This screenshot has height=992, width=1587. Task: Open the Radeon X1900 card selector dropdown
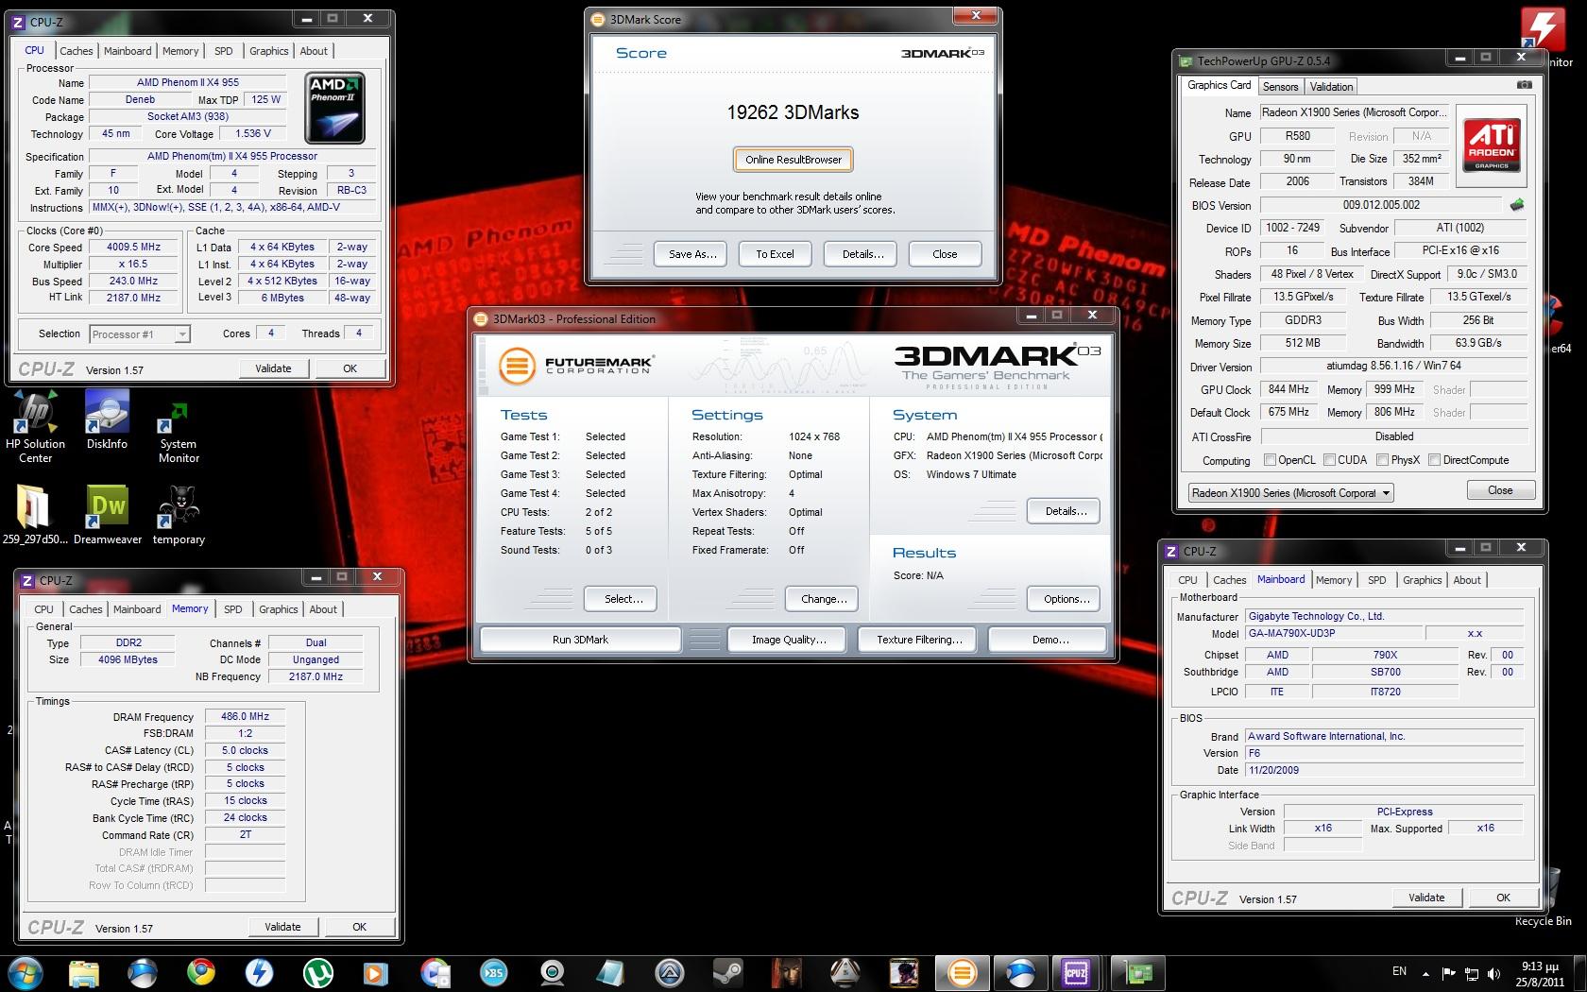tap(1290, 492)
